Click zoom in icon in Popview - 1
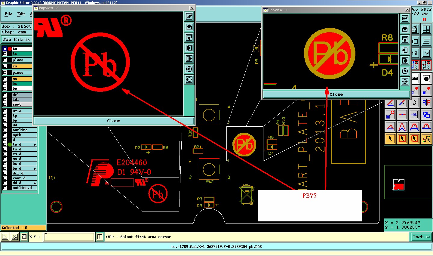 [405, 71]
